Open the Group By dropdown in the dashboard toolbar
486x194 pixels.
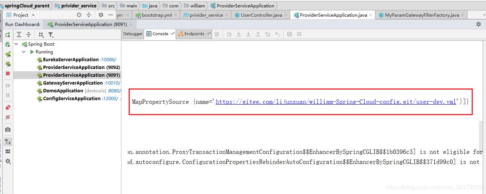coord(41,34)
